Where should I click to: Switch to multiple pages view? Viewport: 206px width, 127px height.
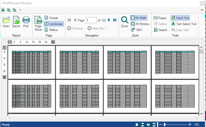[154, 124]
